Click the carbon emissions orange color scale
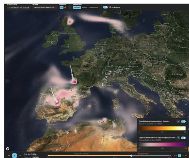The image size is (189, 158). point(162,128)
